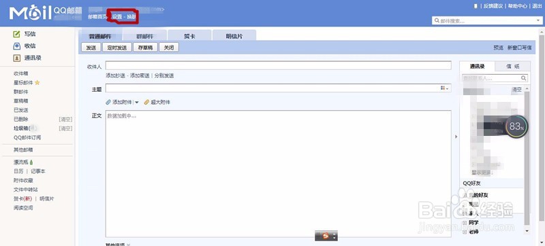Viewport: 545px width, 246px height.
Task: Click the 分别发送 link
Action: tap(164, 75)
